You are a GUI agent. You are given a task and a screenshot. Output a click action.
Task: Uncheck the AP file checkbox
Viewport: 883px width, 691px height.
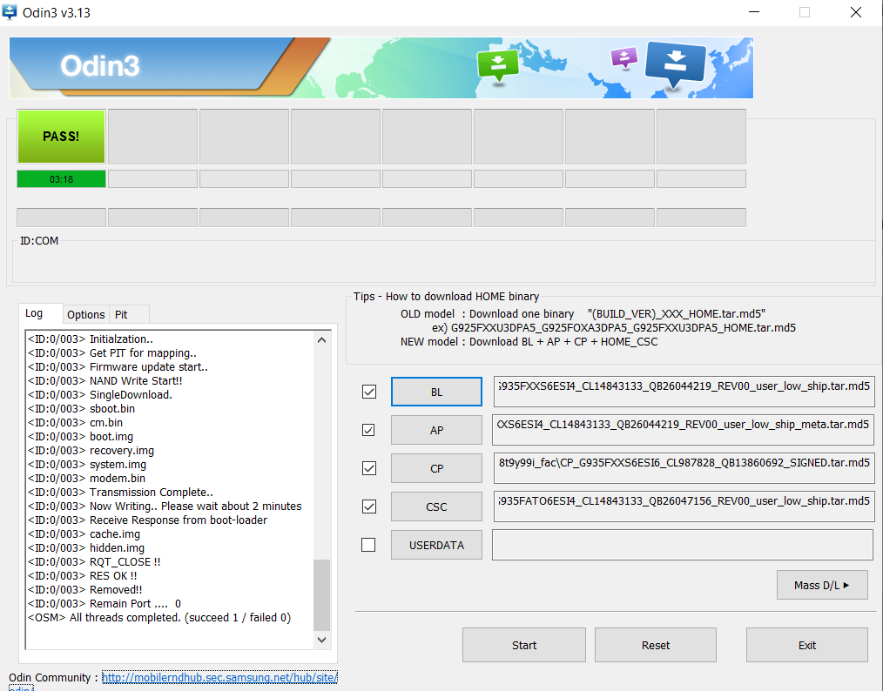point(369,430)
